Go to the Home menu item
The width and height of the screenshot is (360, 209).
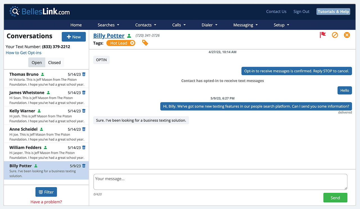click(76, 25)
